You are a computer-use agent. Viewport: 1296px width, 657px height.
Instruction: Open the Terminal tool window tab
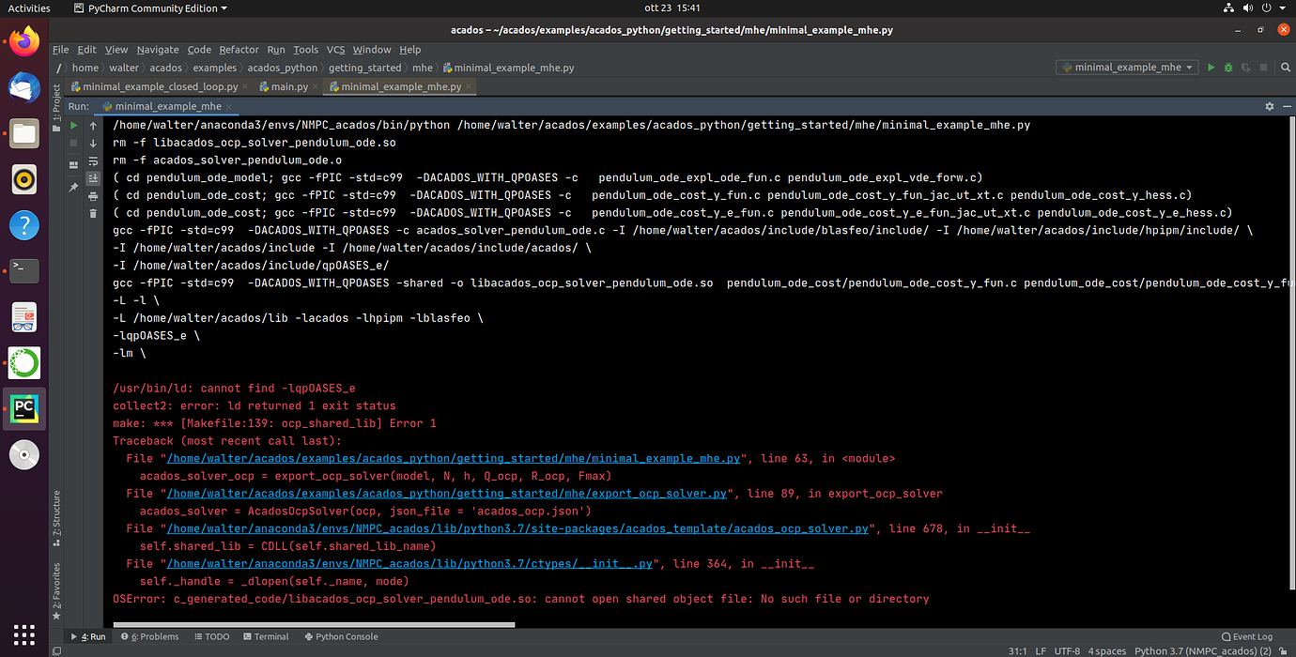tap(265, 636)
